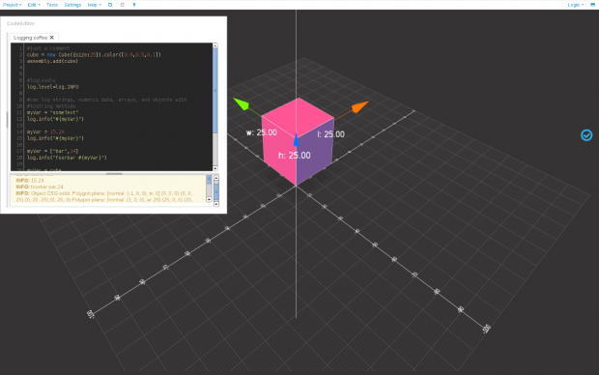
Task: Click the code editor scroll-down arrow
Action: pos(215,168)
